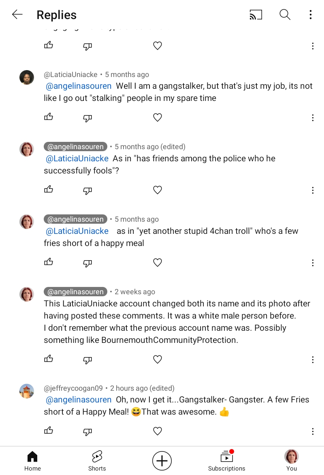Viewport: 324px width, 475px height.
Task: Open the You profile tab
Action: (x=291, y=461)
